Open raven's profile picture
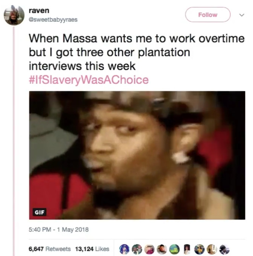Image resolution: width=253 pixels, height=256 pixels. pos(14,15)
